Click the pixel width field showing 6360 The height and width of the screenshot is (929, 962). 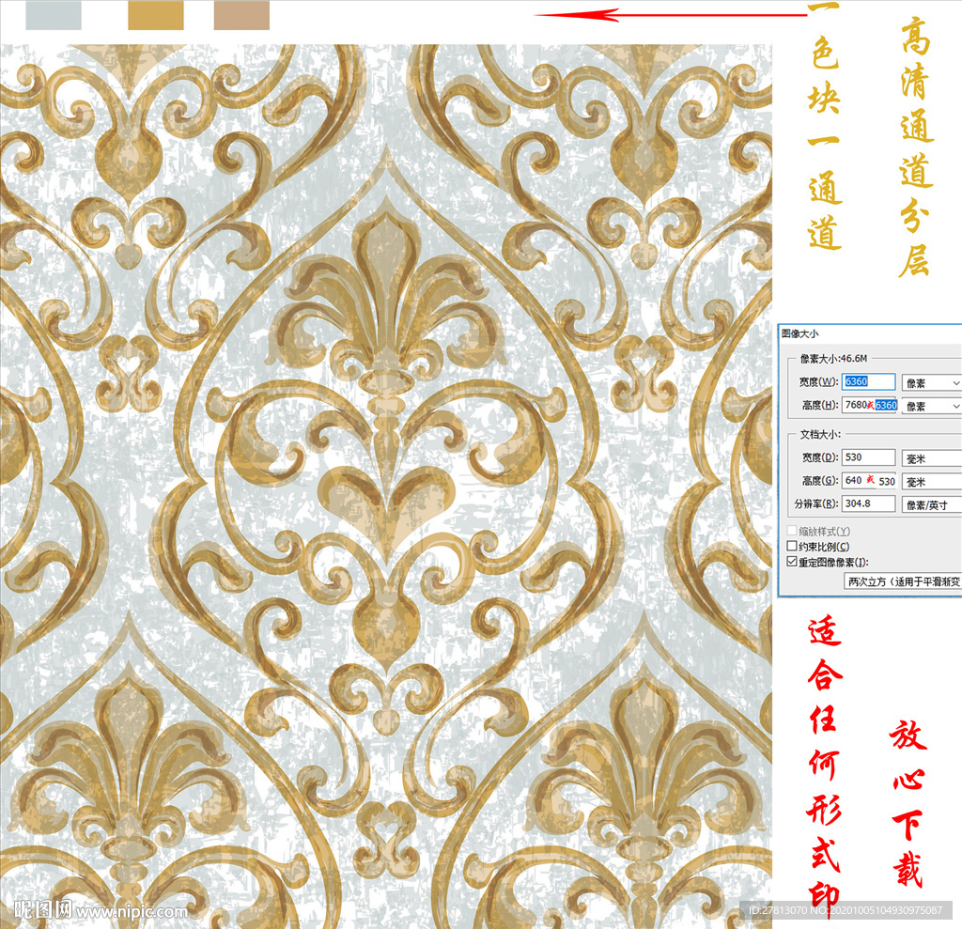point(868,382)
